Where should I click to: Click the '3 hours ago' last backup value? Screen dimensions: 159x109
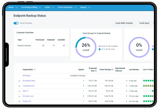pyautogui.click(x=134, y=96)
